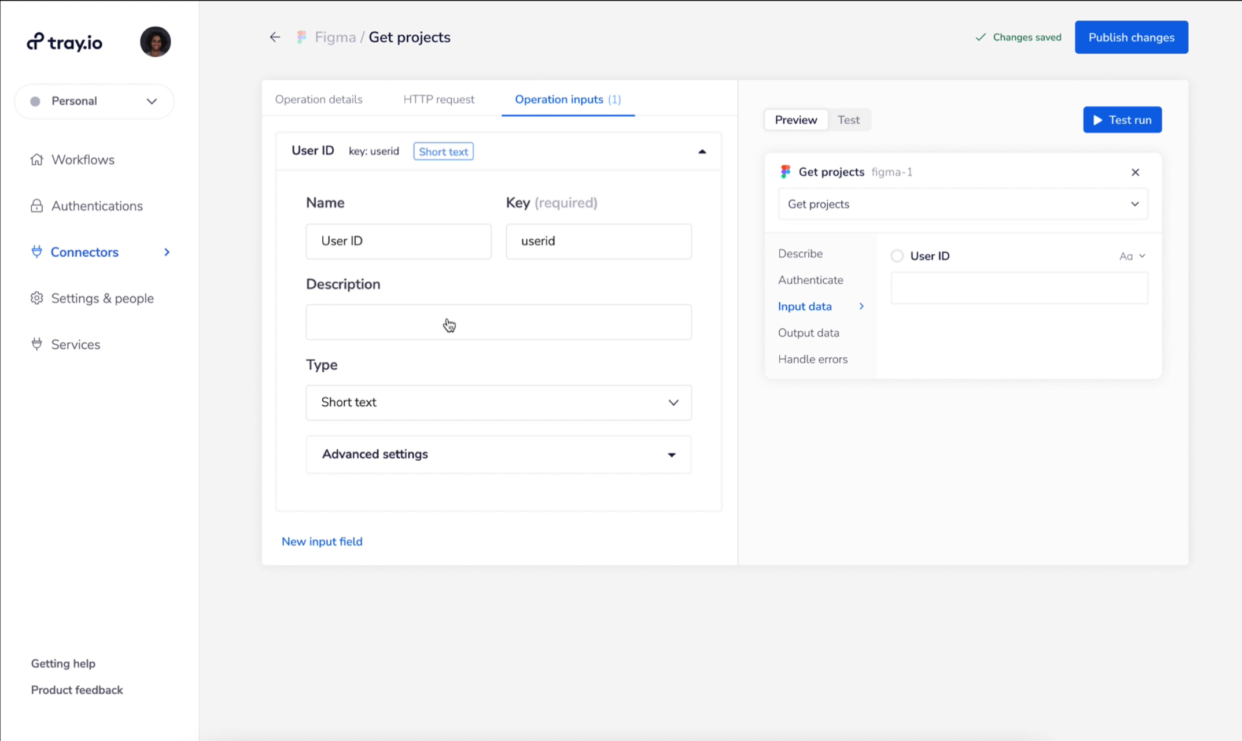Viewport: 1242px width, 741px height.
Task: Click the Settings & people sidebar icon
Action: pos(35,297)
